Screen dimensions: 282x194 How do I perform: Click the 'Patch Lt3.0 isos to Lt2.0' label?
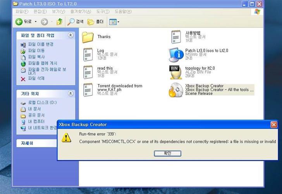[206, 51]
